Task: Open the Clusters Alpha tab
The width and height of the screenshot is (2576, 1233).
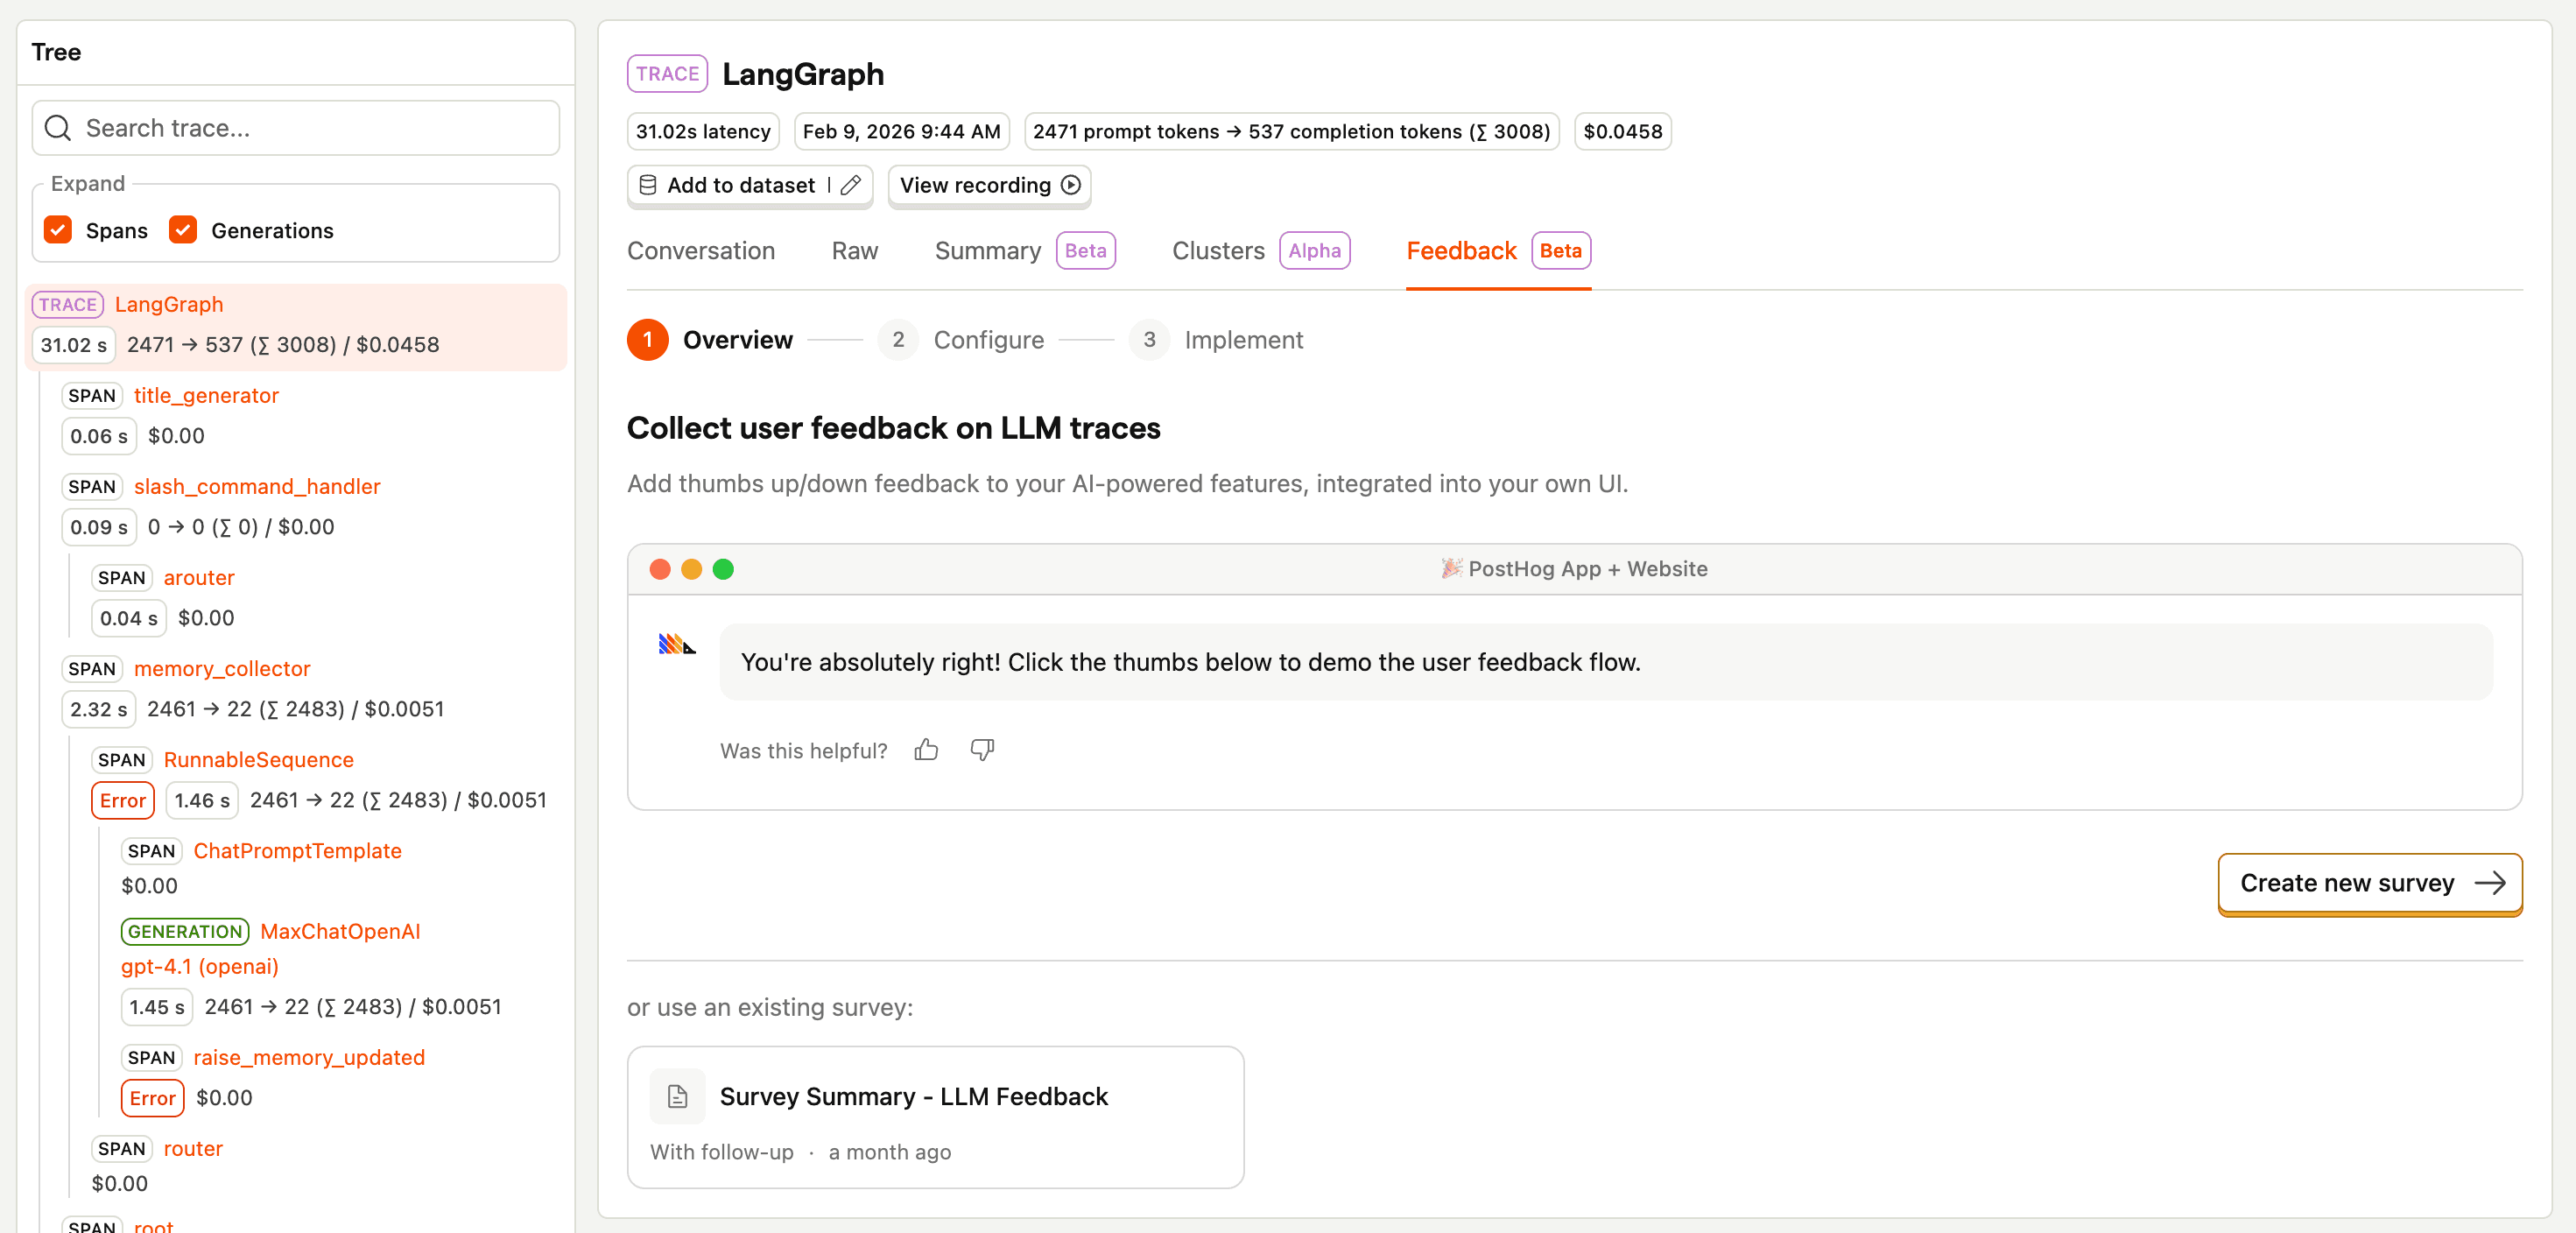Action: pyautogui.click(x=1218, y=251)
